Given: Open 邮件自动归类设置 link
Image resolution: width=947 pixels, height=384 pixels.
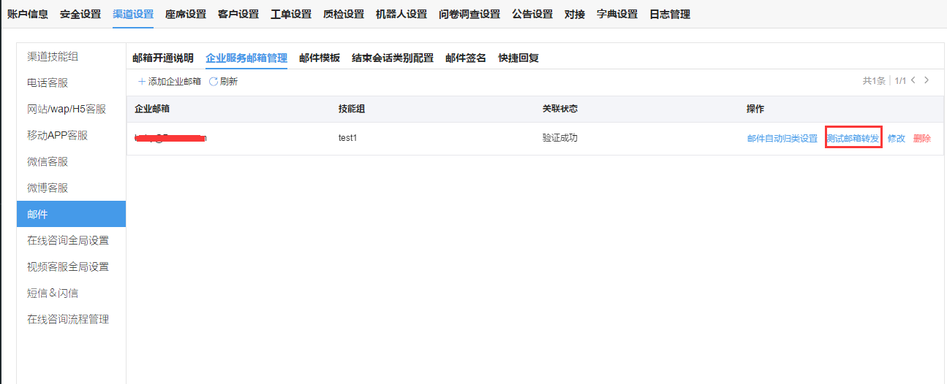Looking at the screenshot, I should 782,138.
